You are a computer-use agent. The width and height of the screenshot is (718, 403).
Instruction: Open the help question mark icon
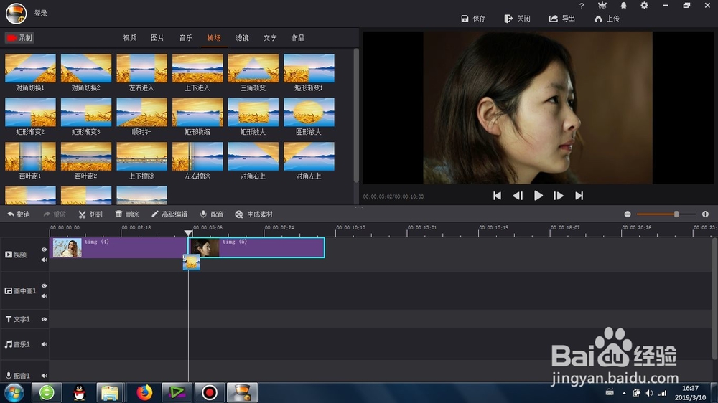click(582, 6)
